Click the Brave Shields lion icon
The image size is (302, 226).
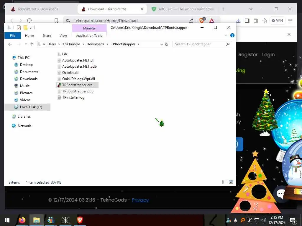click(x=202, y=20)
